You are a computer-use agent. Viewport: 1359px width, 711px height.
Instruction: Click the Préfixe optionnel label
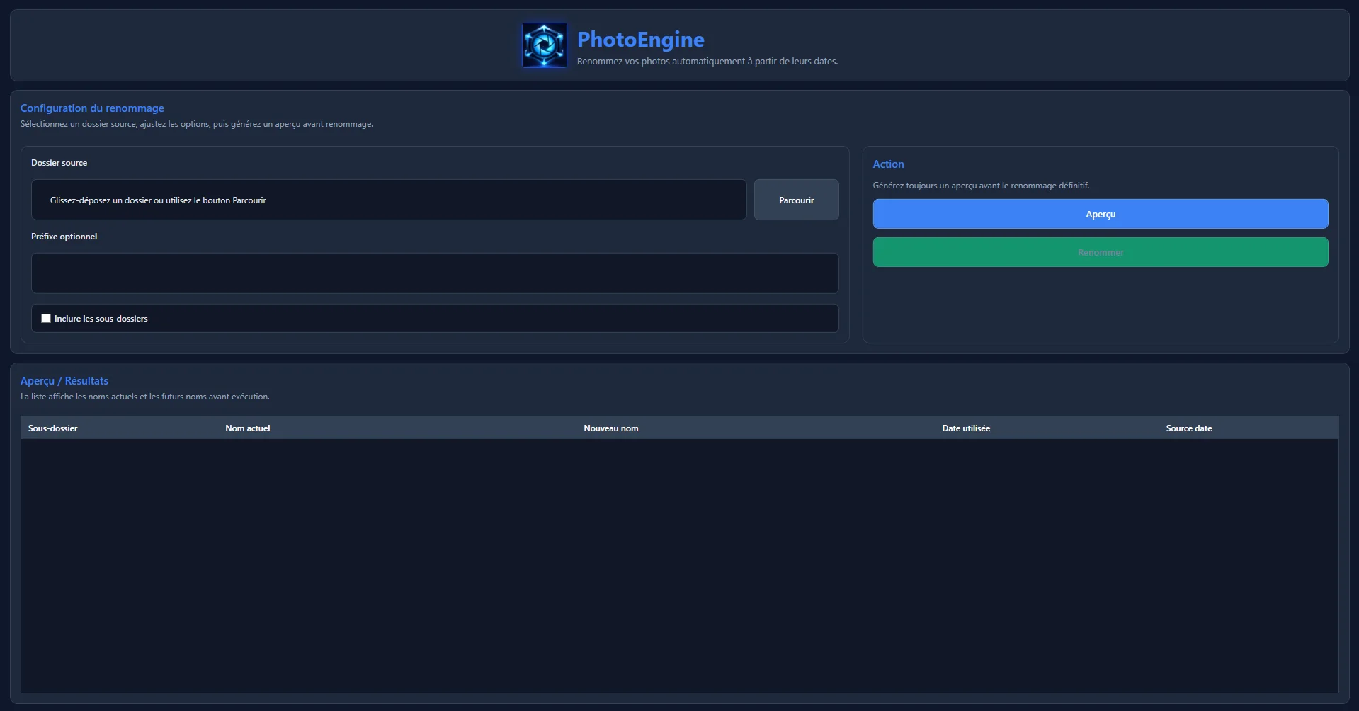click(64, 237)
